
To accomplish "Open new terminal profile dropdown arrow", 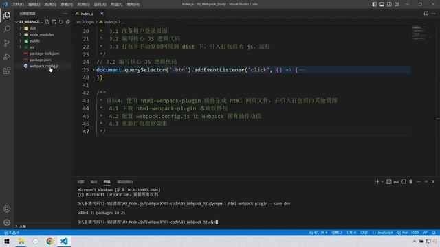I will tap(382, 181).
